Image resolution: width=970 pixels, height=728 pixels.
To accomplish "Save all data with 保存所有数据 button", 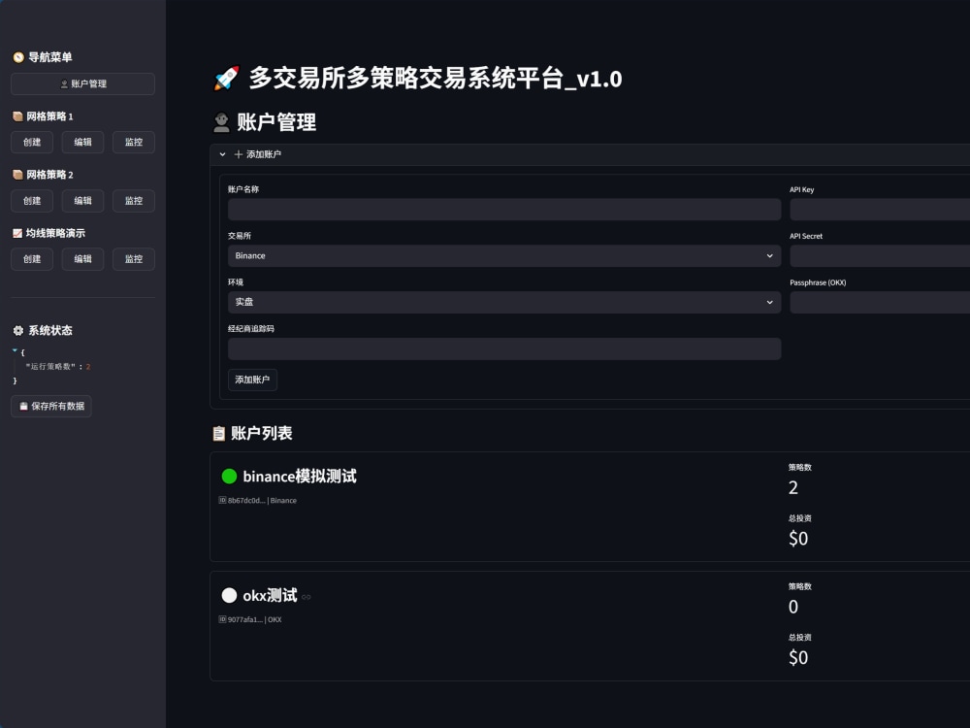I will click(51, 406).
